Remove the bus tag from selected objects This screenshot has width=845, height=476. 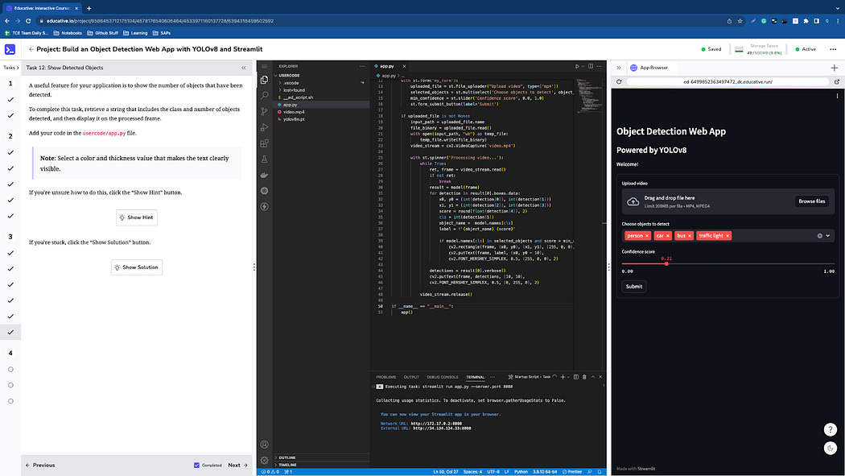click(x=689, y=235)
